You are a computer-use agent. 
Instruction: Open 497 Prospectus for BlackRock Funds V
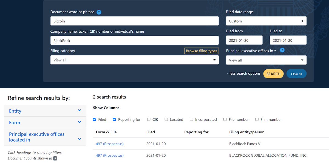110,144
